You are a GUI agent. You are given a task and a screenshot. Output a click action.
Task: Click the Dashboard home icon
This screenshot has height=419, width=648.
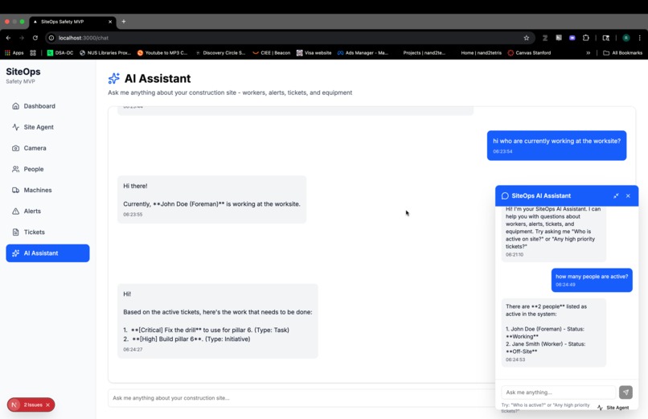[16, 106]
